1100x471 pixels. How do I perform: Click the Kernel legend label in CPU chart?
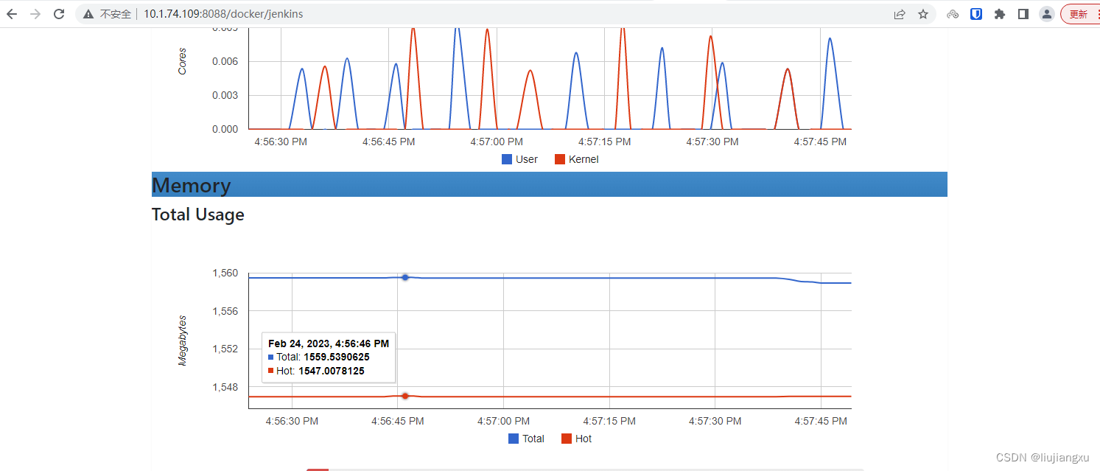coord(584,159)
